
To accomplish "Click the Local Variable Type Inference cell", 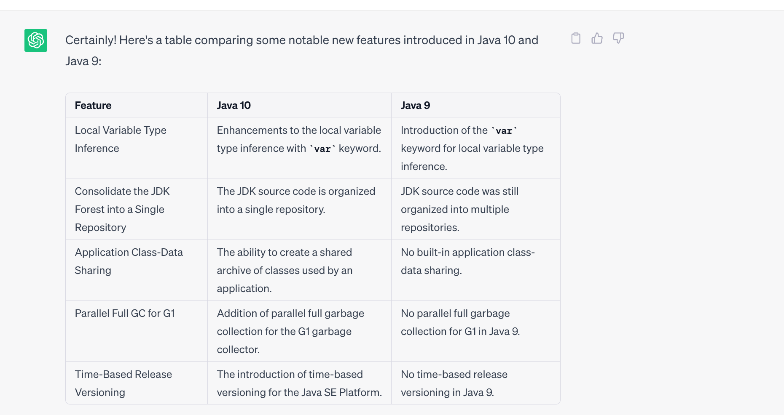I will point(137,148).
